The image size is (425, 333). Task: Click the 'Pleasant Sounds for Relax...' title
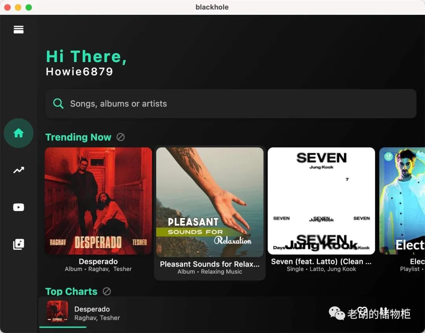(x=210, y=264)
